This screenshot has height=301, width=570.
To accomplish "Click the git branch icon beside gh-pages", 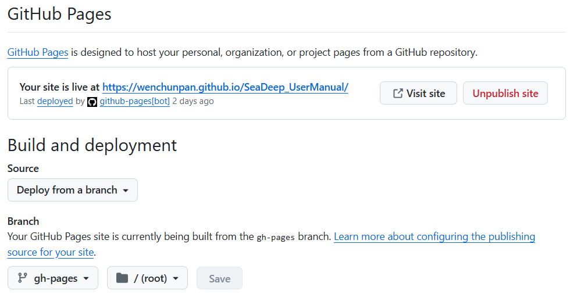I will pos(23,278).
